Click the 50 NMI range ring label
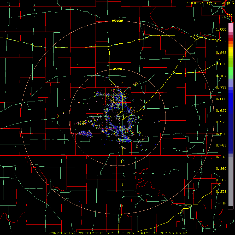The height and width of the screenshot is (235, 235). [x=117, y=69]
